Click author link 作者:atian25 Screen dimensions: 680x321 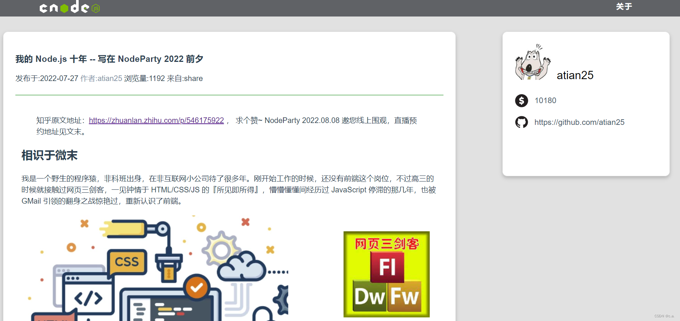101,78
